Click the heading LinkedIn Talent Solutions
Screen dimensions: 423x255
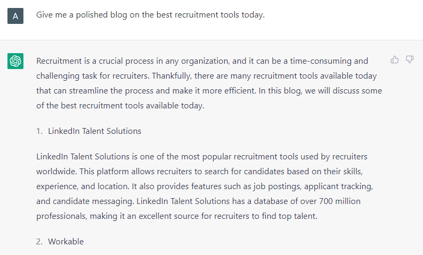pos(94,131)
